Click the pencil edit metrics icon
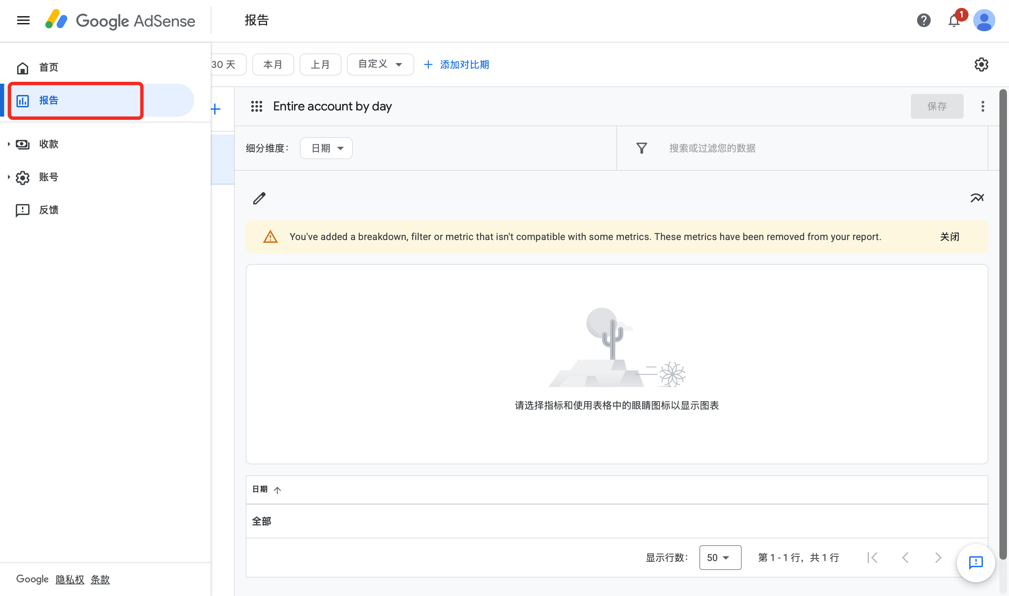Screen dimensions: 1009x596 click(259, 198)
